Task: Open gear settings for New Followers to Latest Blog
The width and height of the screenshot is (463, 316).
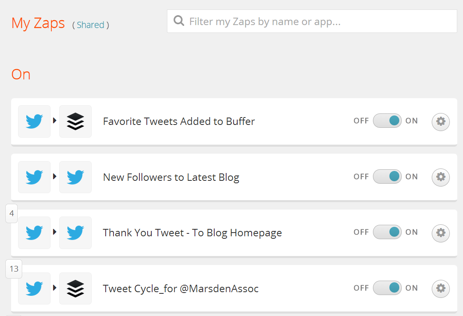Action: 440,177
